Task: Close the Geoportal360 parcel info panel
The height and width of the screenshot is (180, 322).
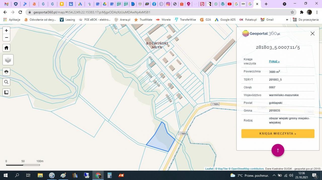Action: click(312, 34)
